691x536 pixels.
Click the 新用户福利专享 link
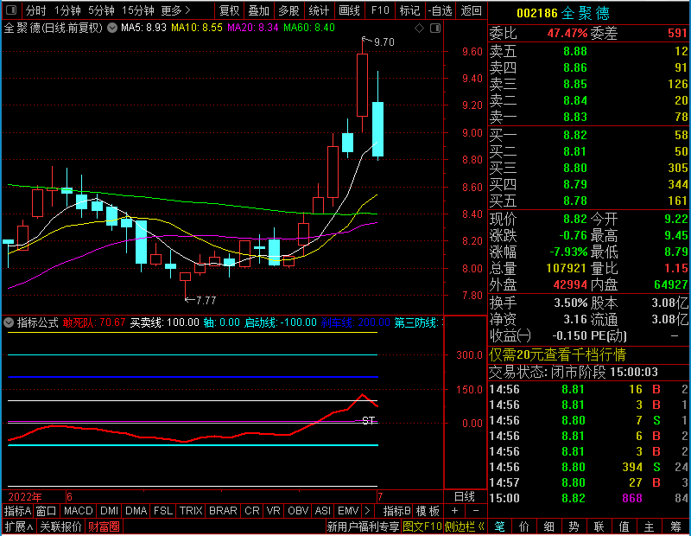click(x=363, y=526)
